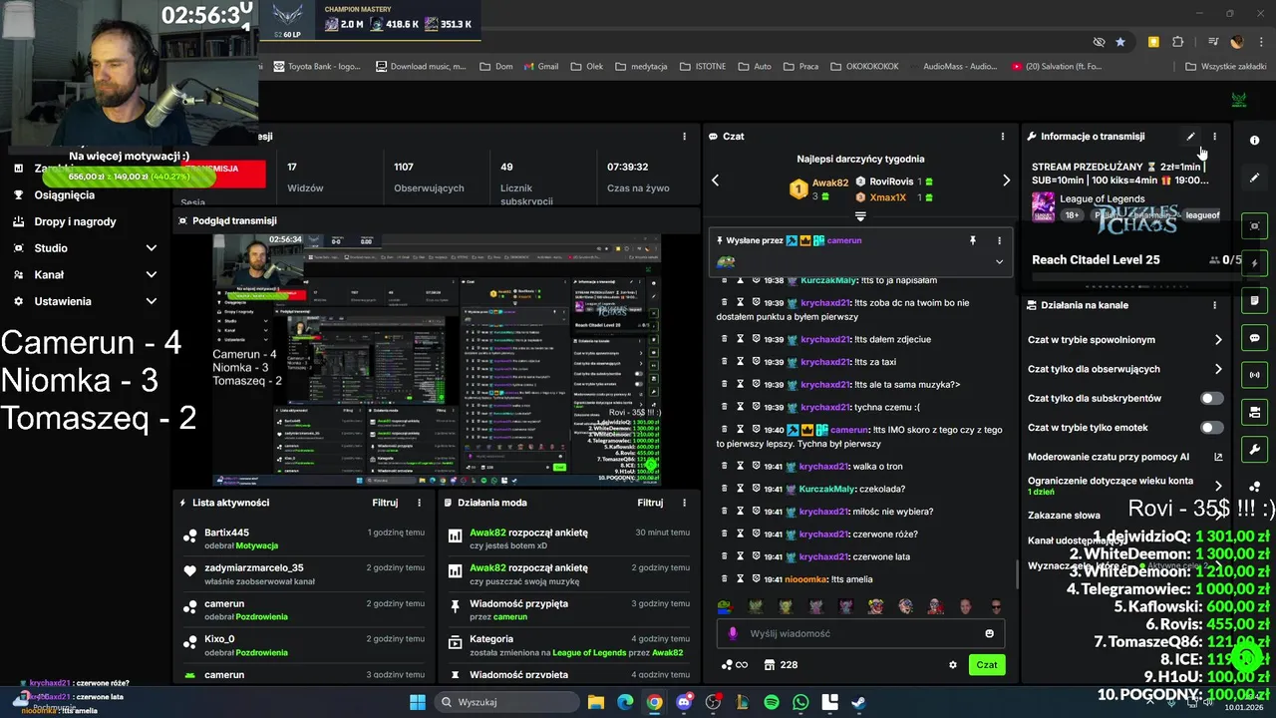Screen dimensions: 1276x718
Task: Click Filtruj in Działania moda
Action: click(x=650, y=503)
